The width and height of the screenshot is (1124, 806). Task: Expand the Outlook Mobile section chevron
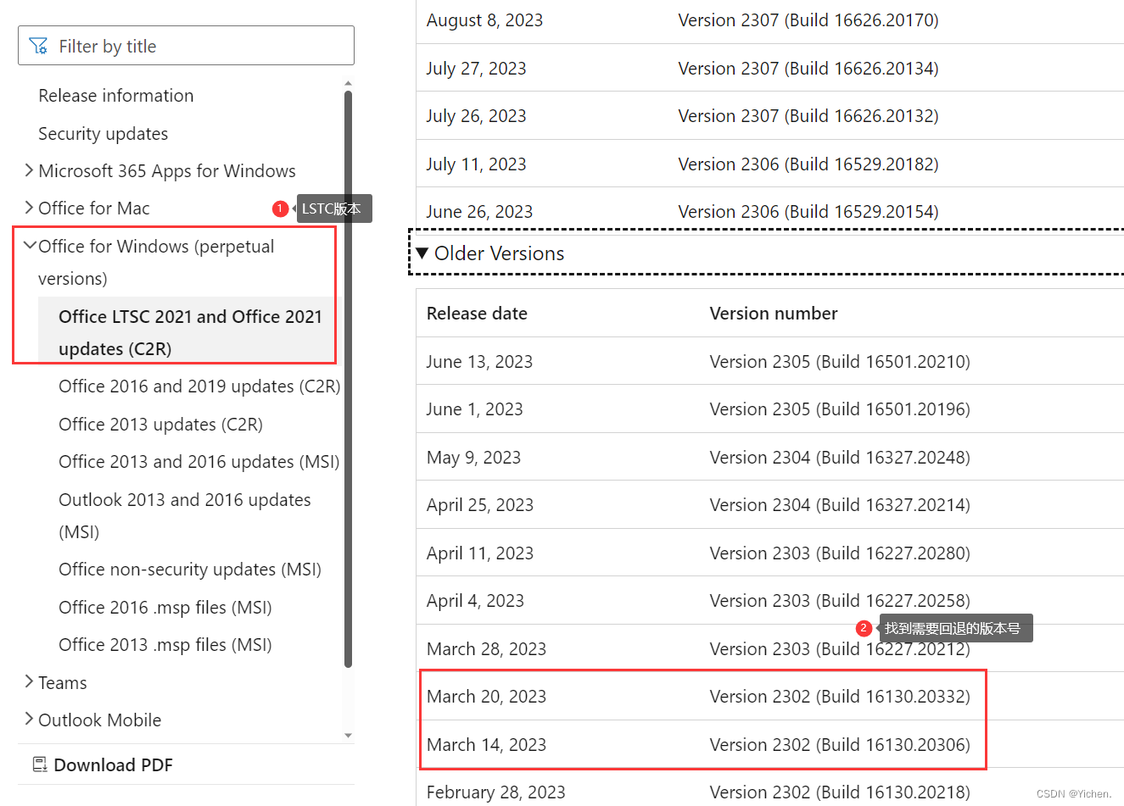tap(29, 720)
